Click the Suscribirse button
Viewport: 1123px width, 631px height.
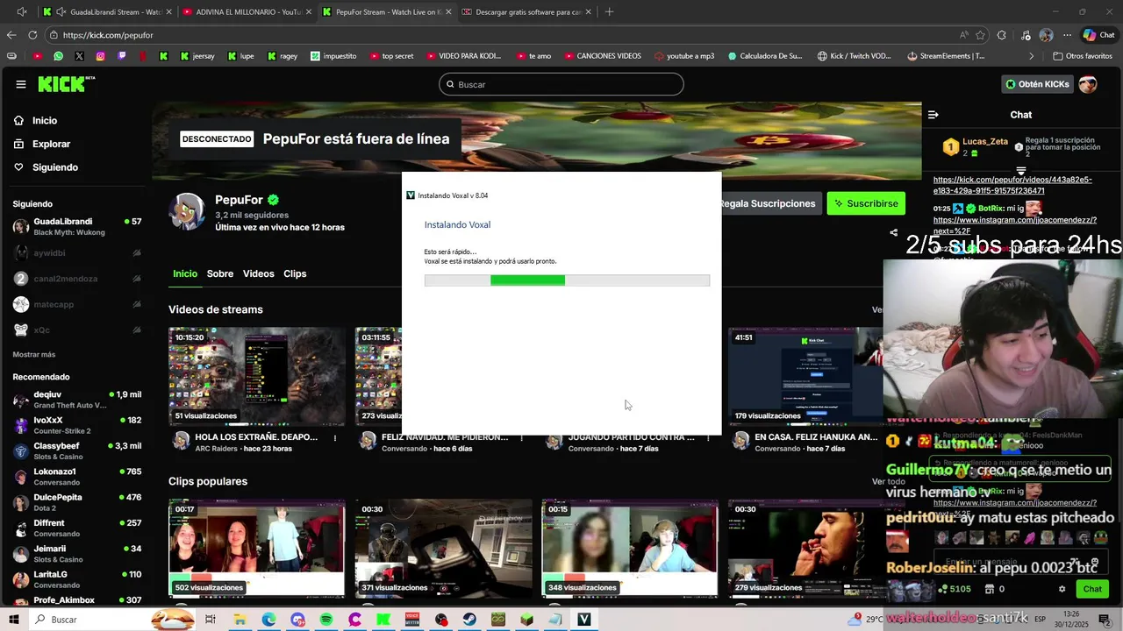866,203
